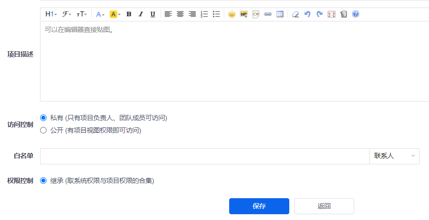Toggle fullscreen editor mode

click(x=332, y=14)
